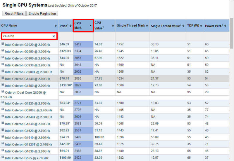The height and width of the screenshot is (161, 234).
Task: Click the vertical scrollbar thumb
Action: (x=231, y=34)
